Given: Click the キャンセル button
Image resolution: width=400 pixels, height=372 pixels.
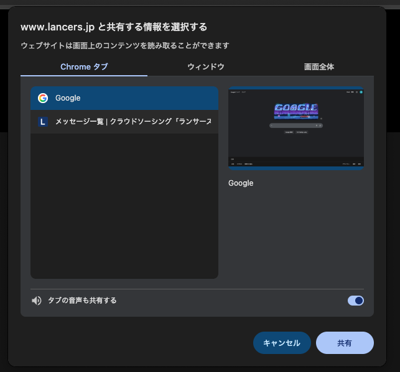Looking at the screenshot, I should point(282,343).
